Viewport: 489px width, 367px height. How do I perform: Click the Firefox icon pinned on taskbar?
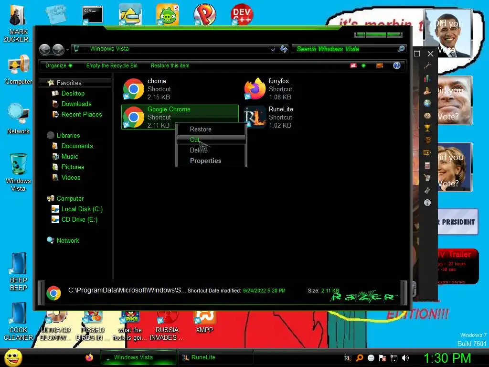(89, 357)
